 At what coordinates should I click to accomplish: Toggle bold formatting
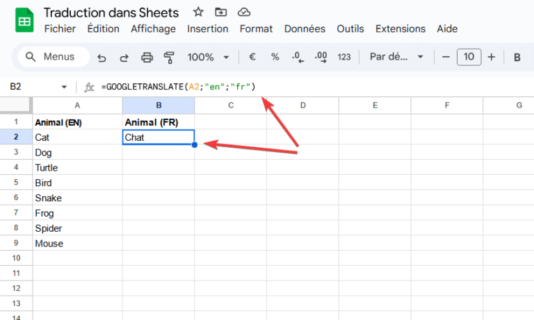[517, 57]
